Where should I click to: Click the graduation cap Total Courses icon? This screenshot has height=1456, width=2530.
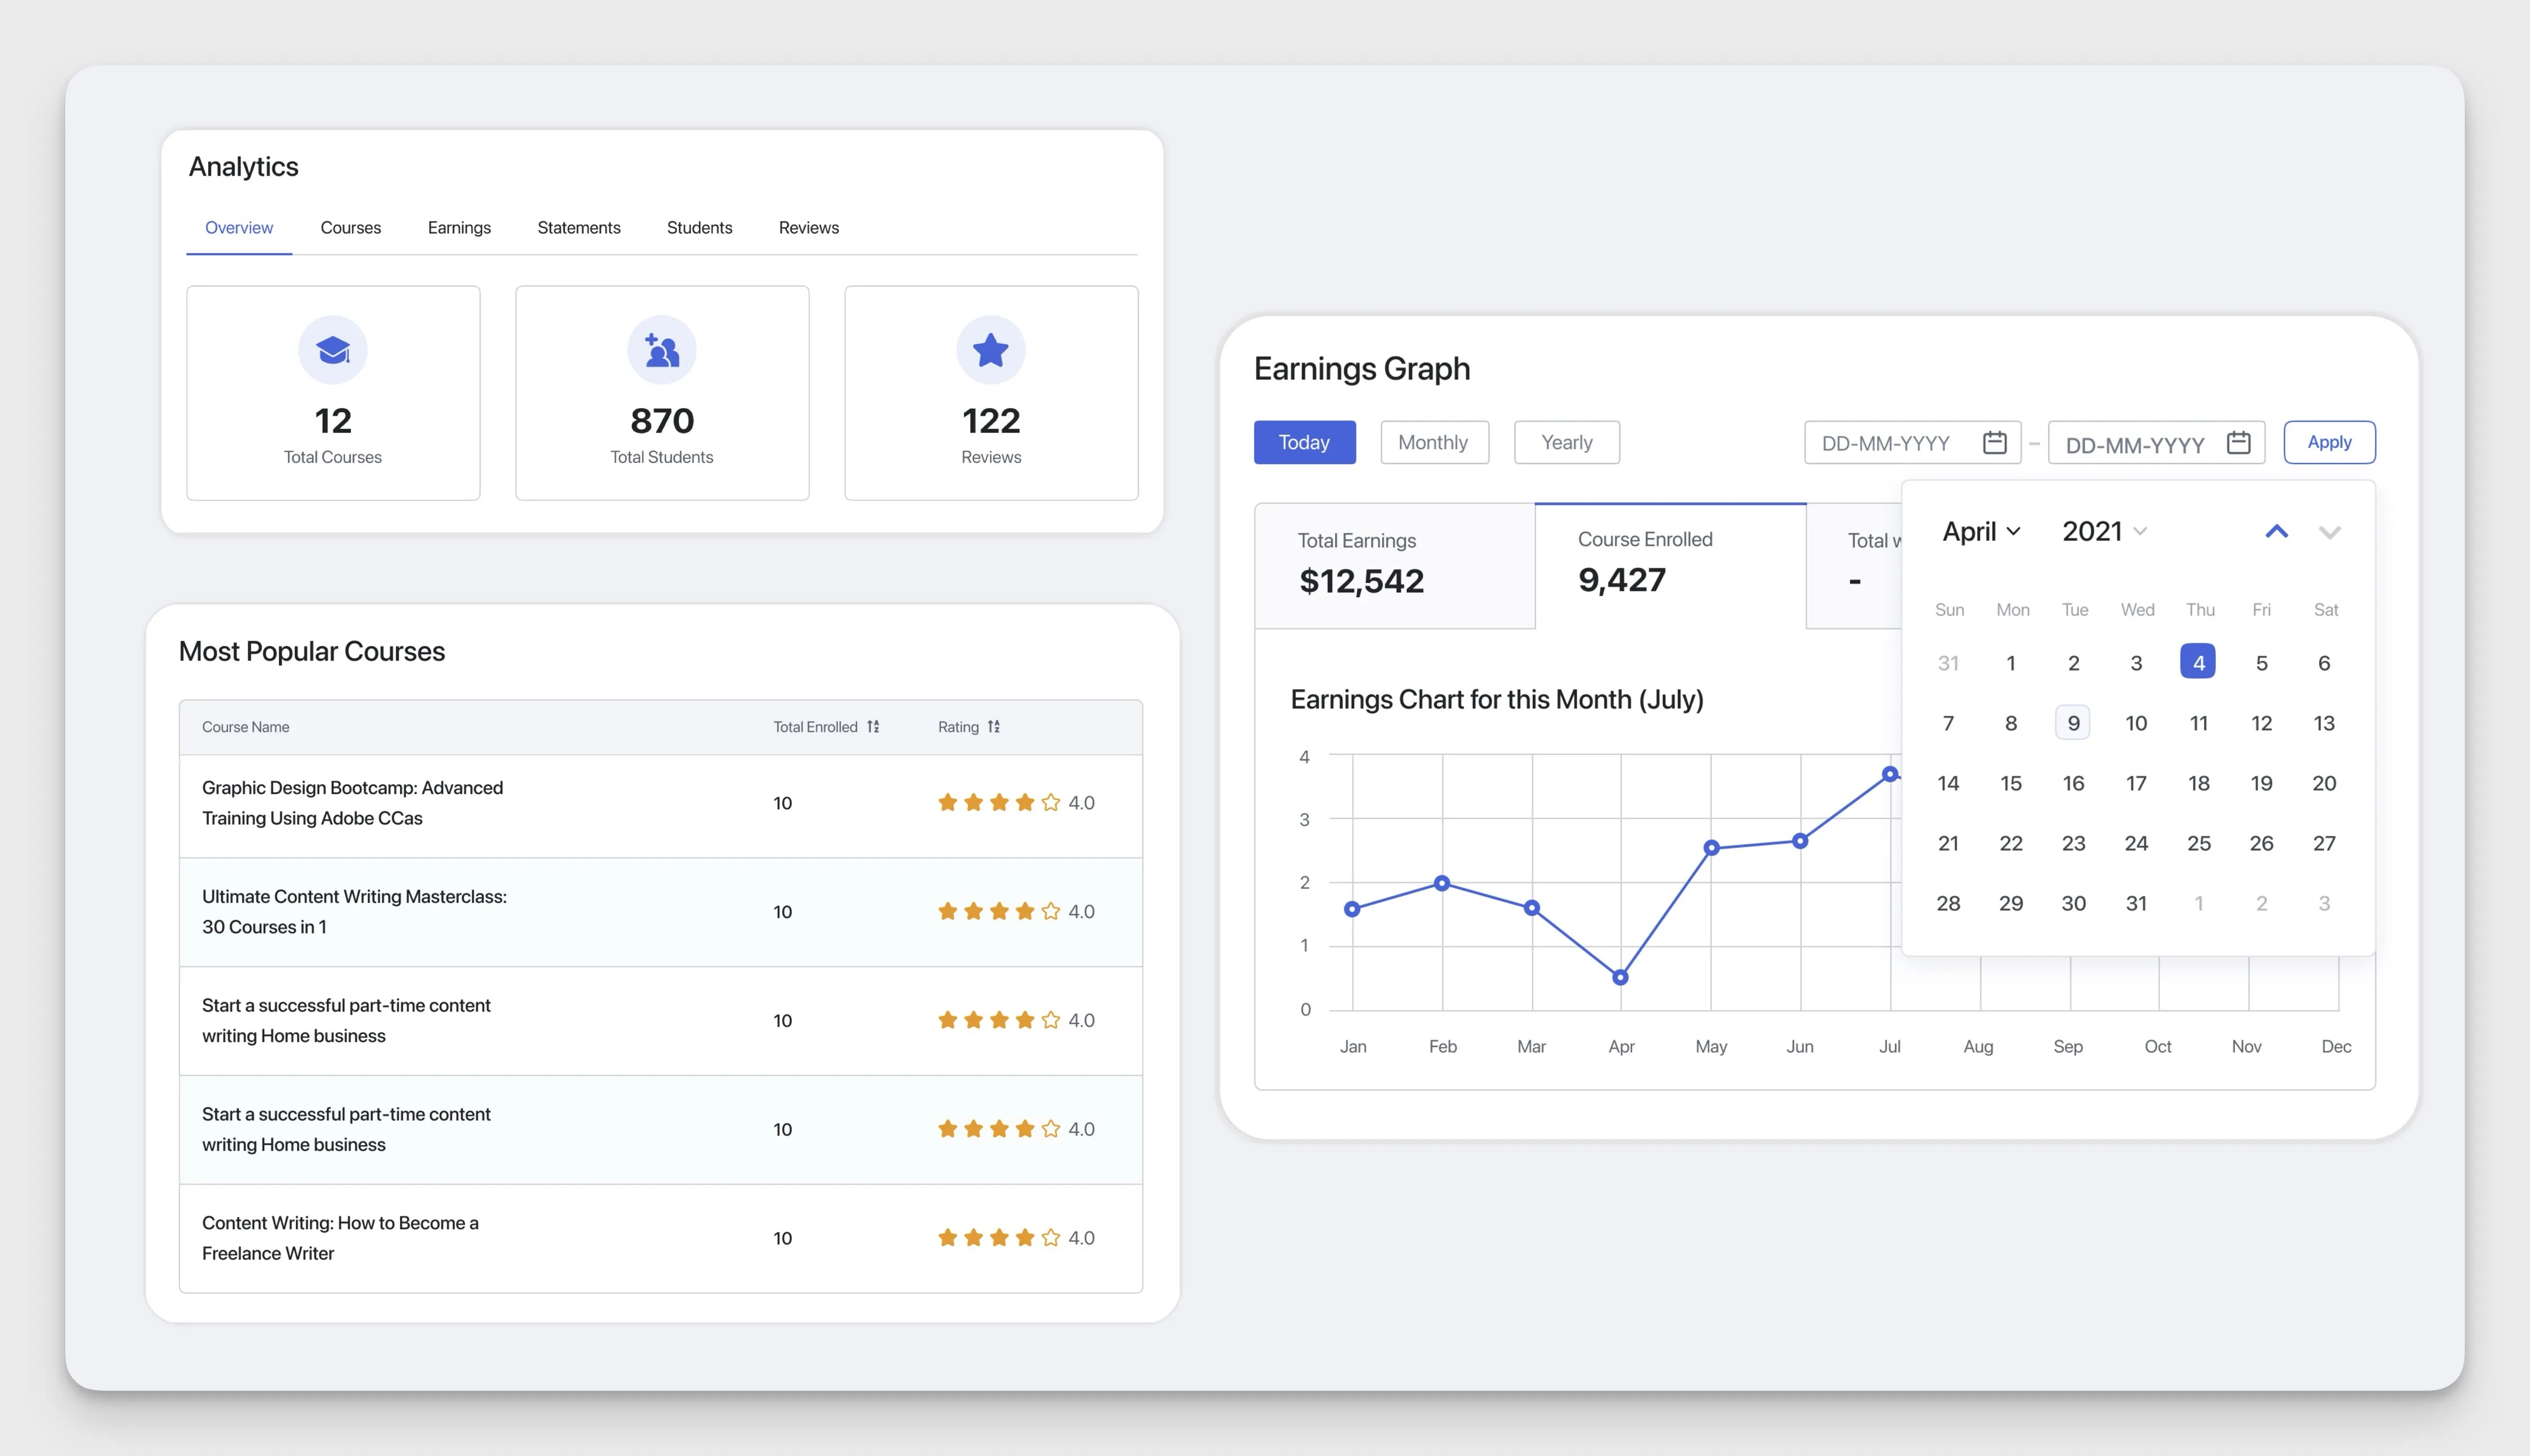pos(333,350)
